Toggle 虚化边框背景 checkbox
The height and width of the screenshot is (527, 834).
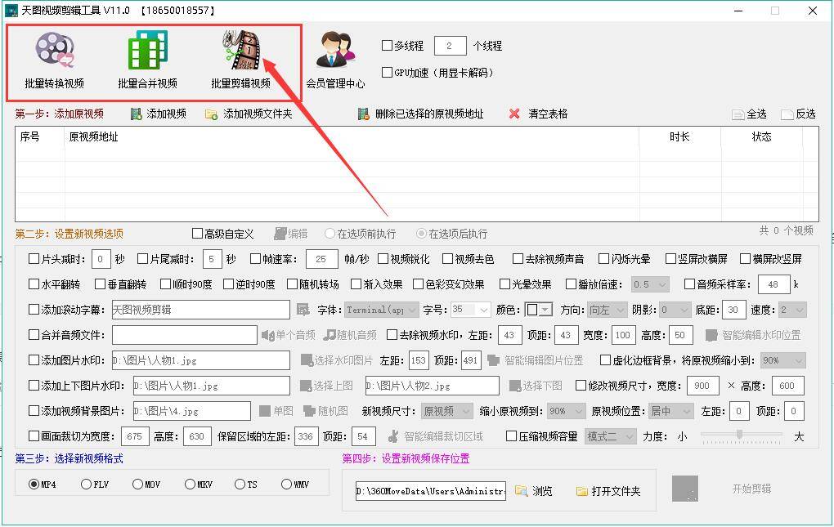605,360
